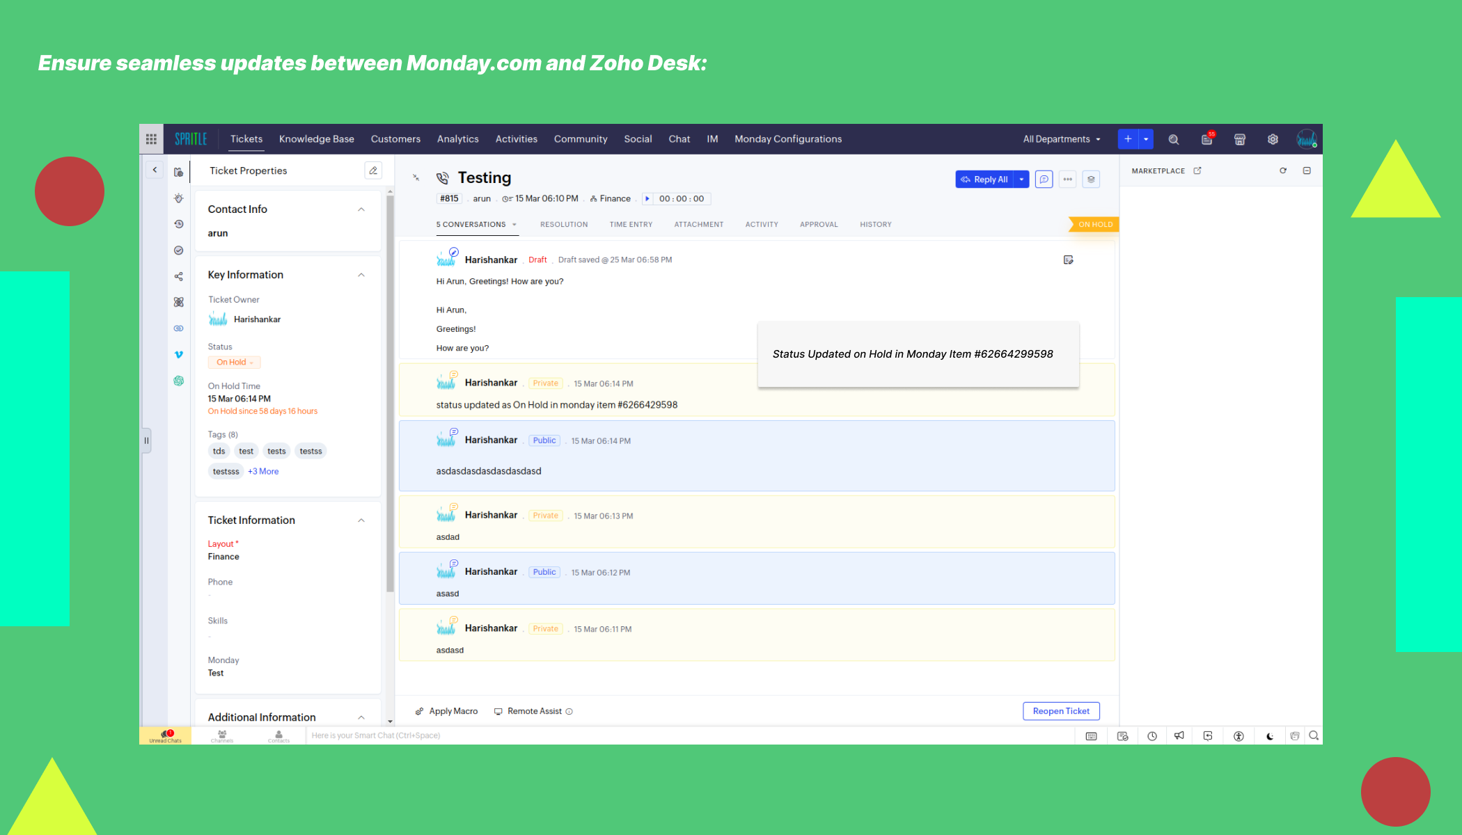Expand the 5 Conversations filter dropdown
This screenshot has width=1462, height=835.
pos(514,225)
